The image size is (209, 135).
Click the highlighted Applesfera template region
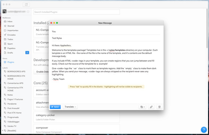66,46
